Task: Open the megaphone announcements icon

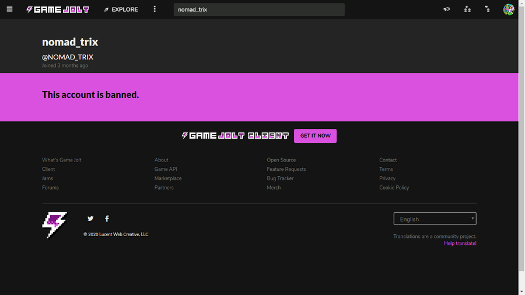Action: coord(447,9)
